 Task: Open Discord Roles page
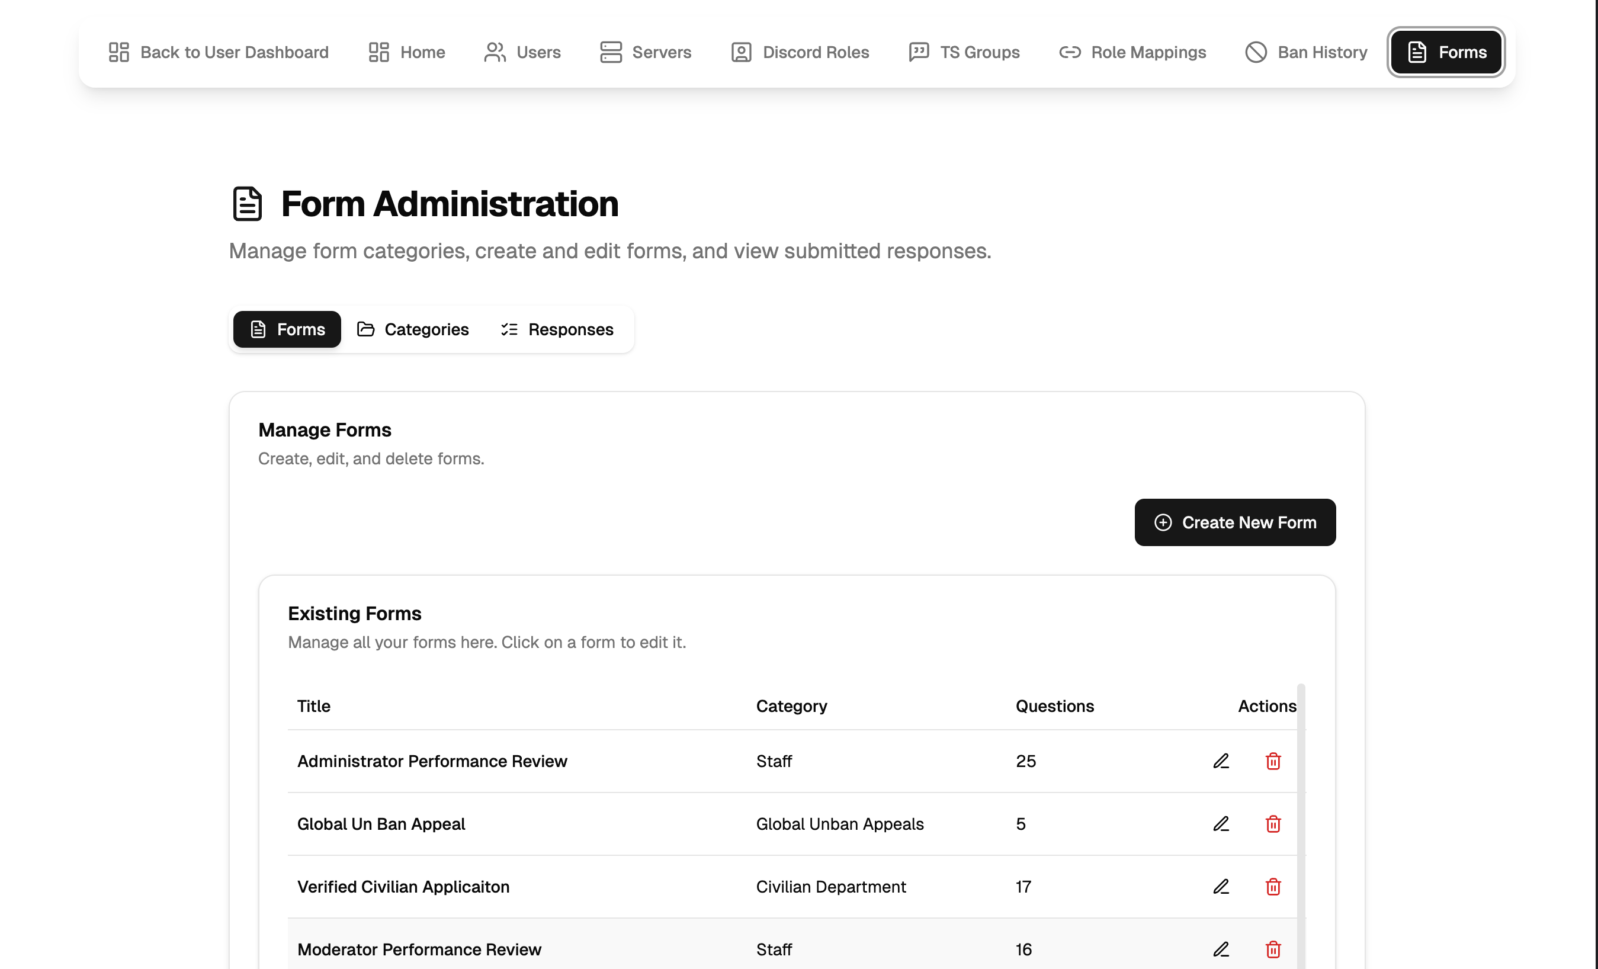point(800,52)
